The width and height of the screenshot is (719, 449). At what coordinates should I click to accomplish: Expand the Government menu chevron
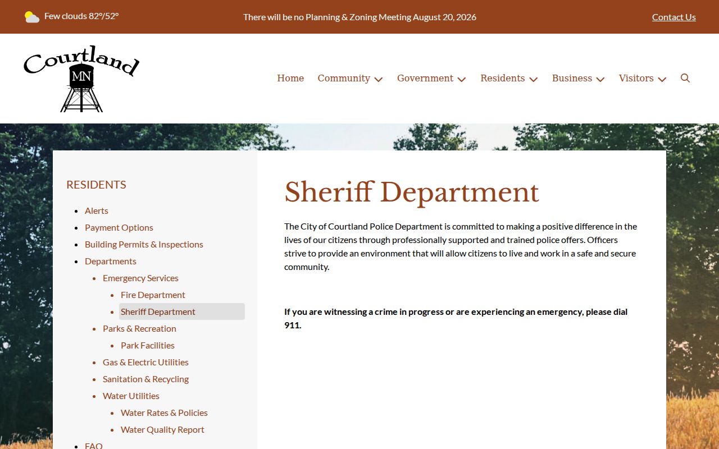click(462, 79)
